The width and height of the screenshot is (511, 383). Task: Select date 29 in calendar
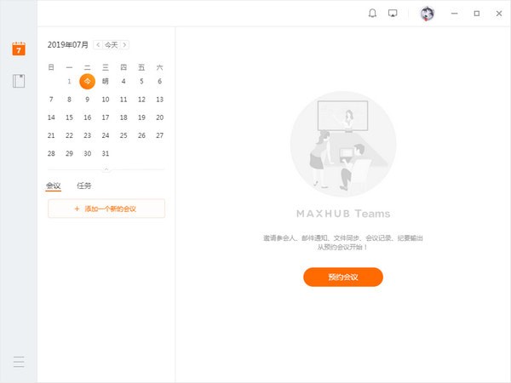[x=69, y=153]
